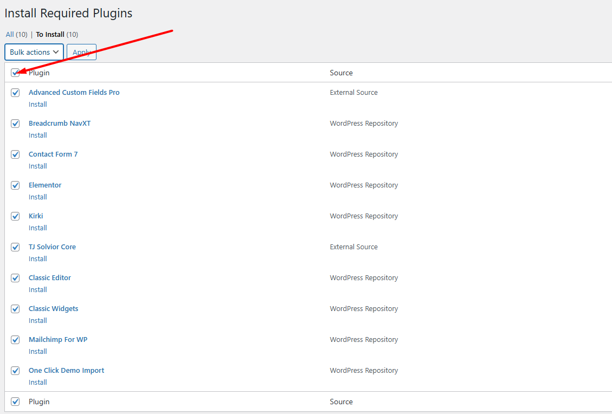Viewport: 612px width, 414px height.
Task: Open the One Click Demo Import plugin link
Action: (x=66, y=370)
